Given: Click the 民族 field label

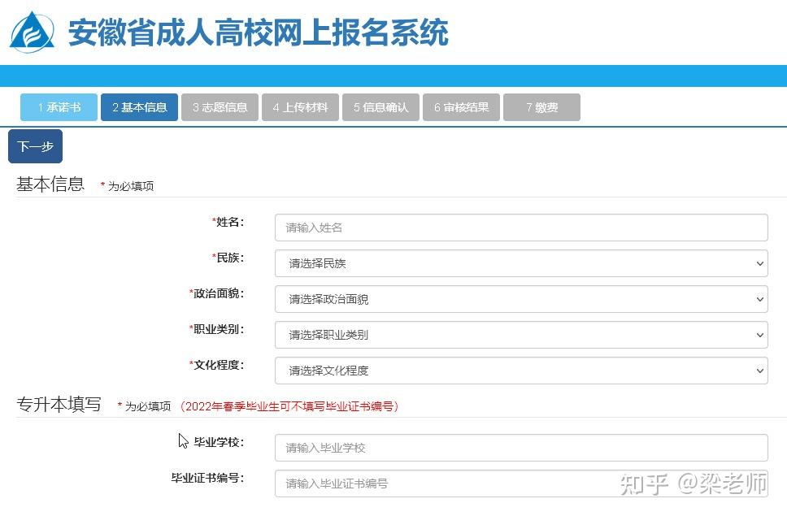Looking at the screenshot, I should (228, 258).
